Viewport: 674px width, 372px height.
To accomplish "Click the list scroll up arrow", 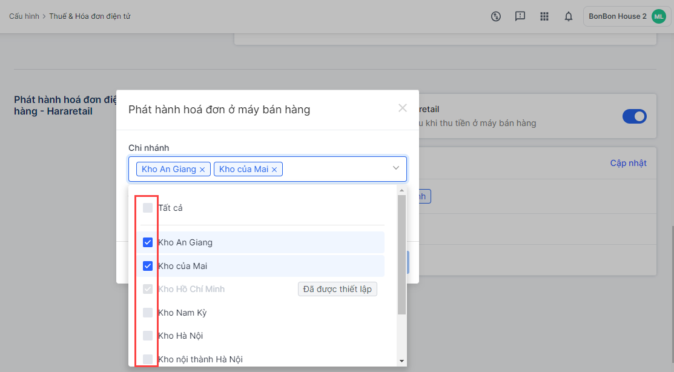I will point(401,190).
